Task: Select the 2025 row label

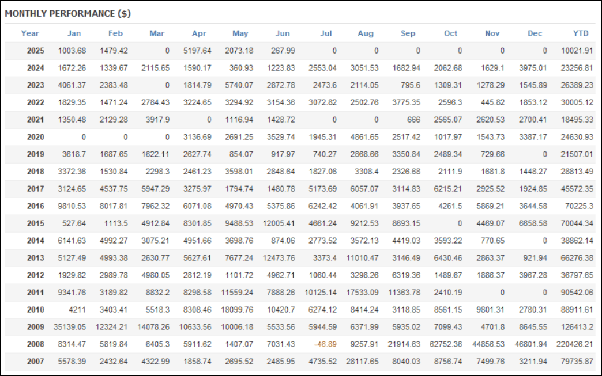Action: [35, 51]
